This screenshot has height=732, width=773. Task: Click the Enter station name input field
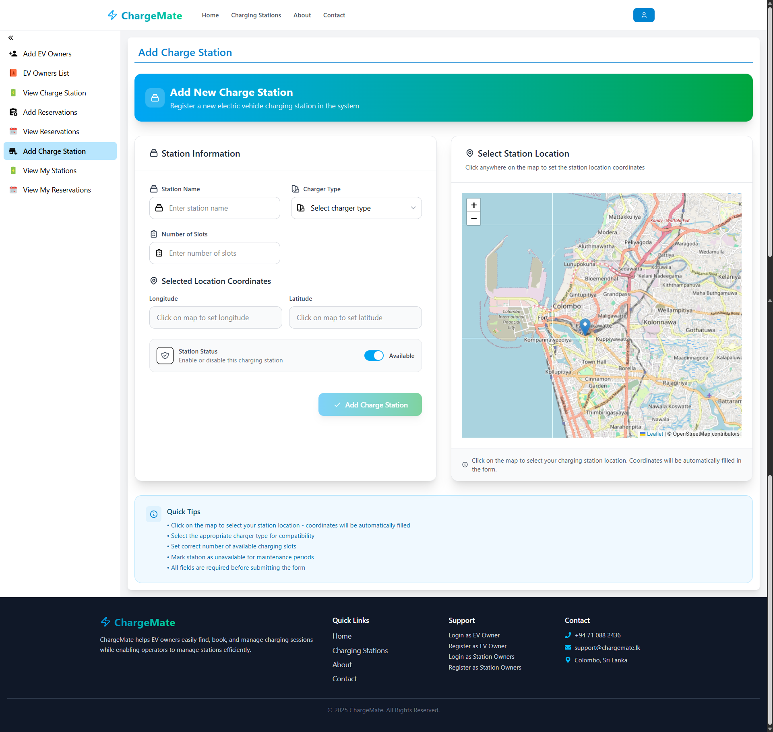[x=215, y=208]
